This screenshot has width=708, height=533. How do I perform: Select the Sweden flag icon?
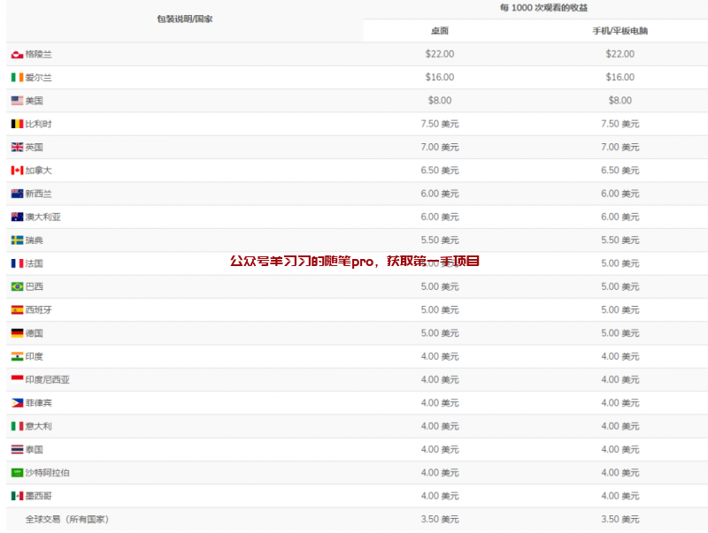pos(17,240)
